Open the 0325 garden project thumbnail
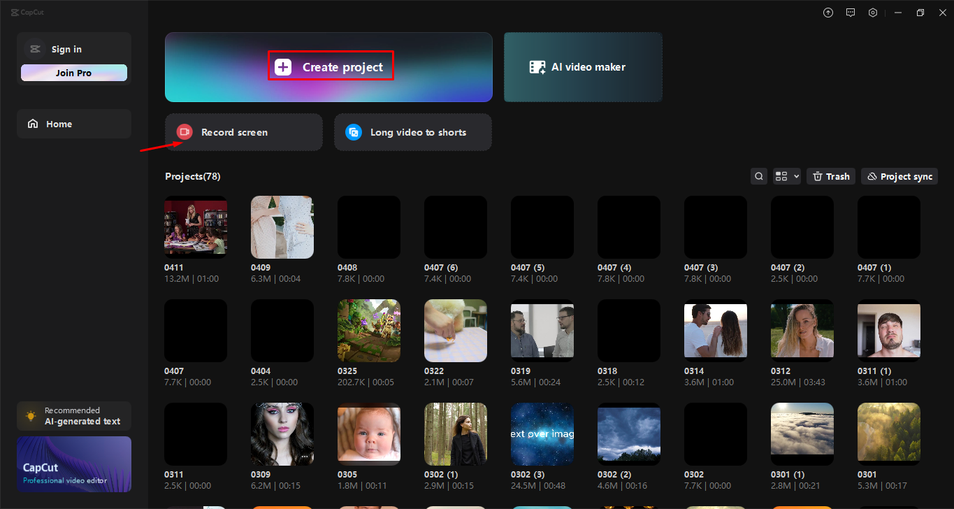This screenshot has height=509, width=954. [369, 331]
